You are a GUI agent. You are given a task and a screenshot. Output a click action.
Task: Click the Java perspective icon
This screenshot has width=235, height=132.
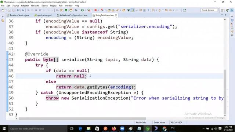click(227, 10)
